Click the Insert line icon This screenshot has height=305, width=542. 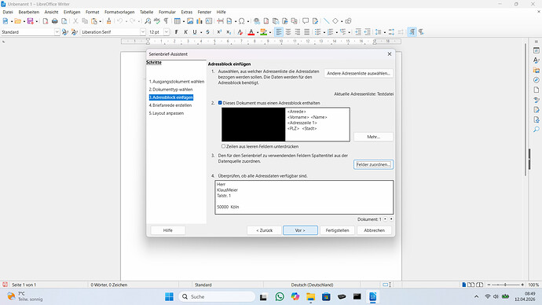[x=326, y=21]
